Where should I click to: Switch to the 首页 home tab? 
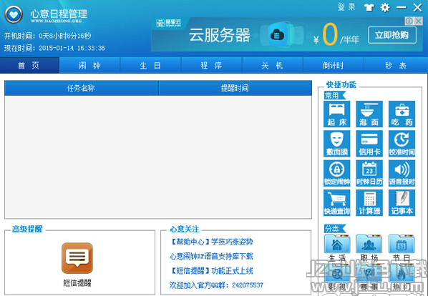coord(29,65)
